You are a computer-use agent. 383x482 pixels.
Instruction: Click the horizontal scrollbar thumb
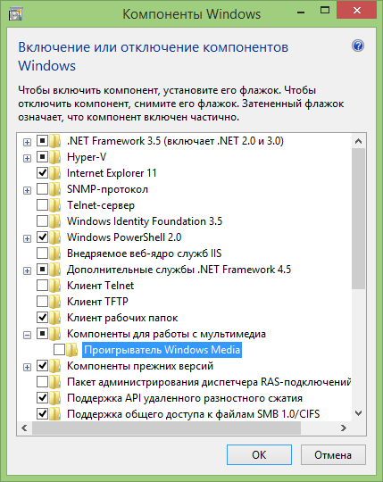[x=166, y=428]
